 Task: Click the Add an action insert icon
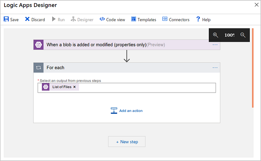[114, 110]
